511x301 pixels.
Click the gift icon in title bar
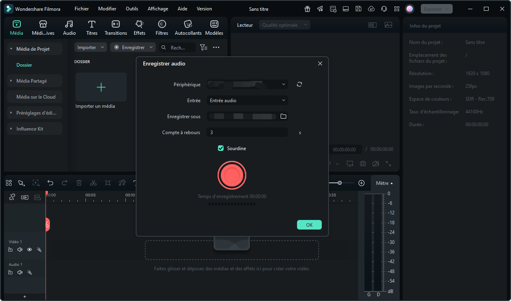point(307,9)
